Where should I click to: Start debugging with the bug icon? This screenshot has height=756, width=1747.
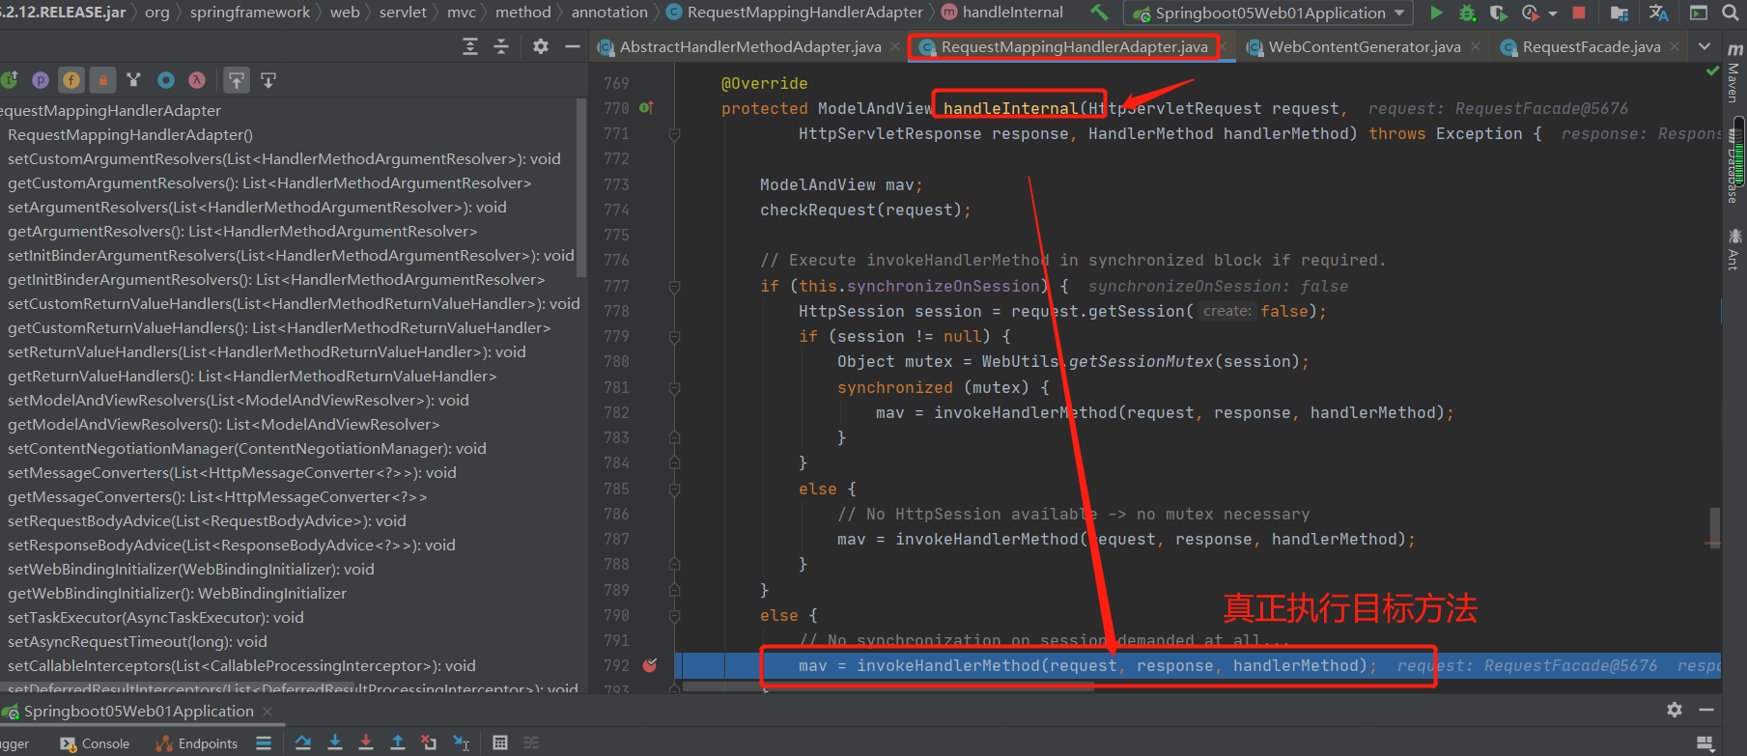[1467, 13]
